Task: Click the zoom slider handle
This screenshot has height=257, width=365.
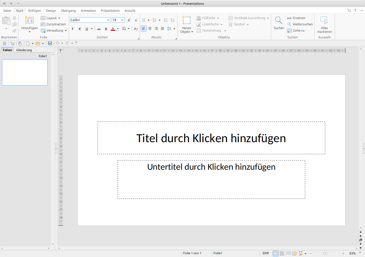Action: pyautogui.click(x=324, y=253)
